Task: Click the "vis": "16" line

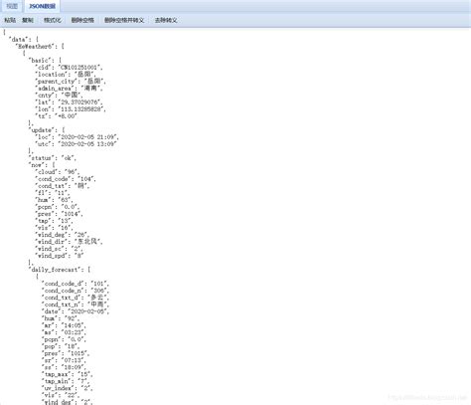Action: coord(54,228)
